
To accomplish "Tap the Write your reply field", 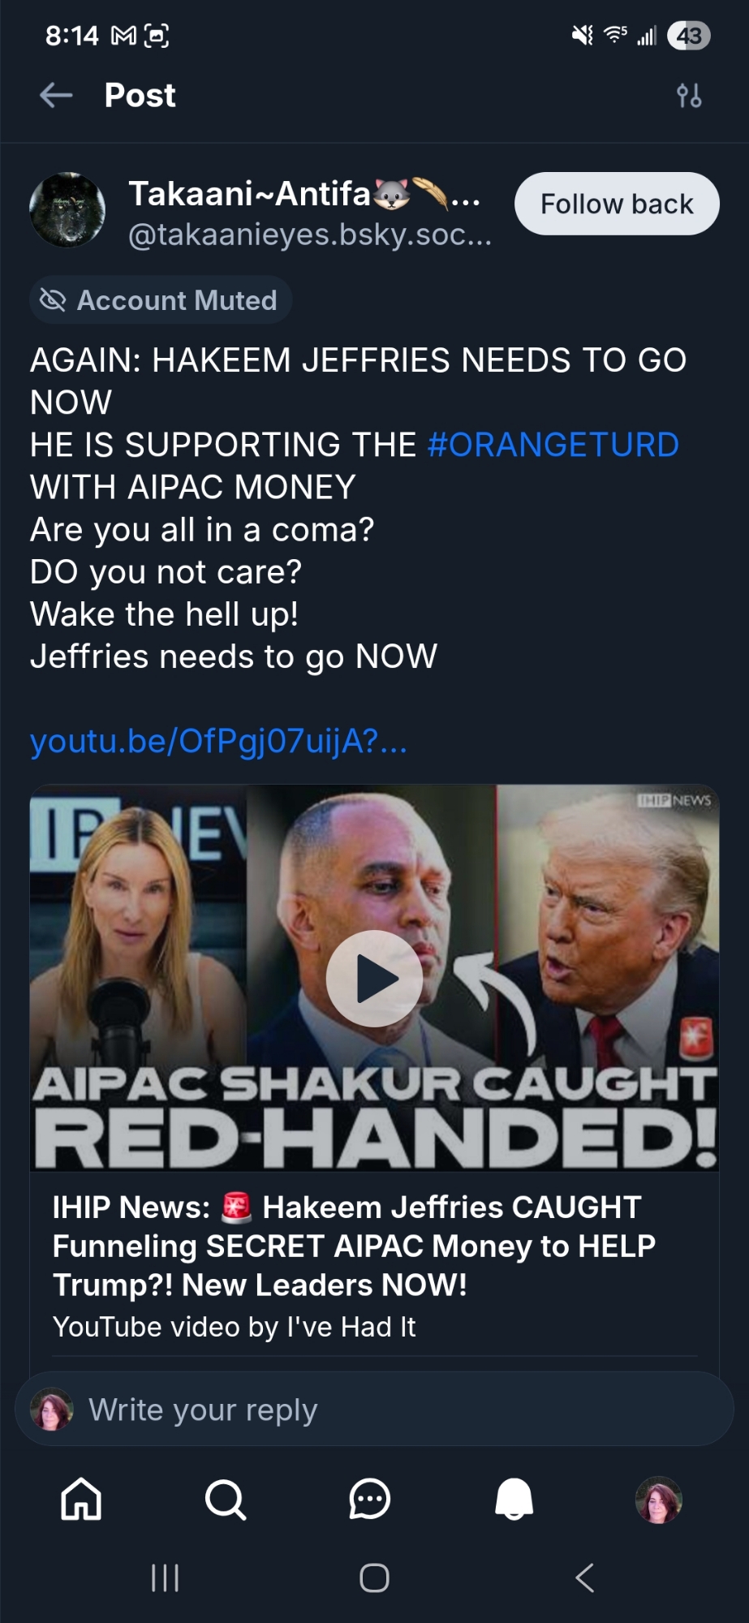I will coord(374,1410).
